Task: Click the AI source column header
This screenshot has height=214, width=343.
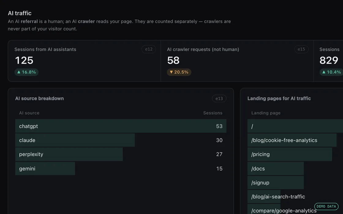Action: click(x=29, y=113)
